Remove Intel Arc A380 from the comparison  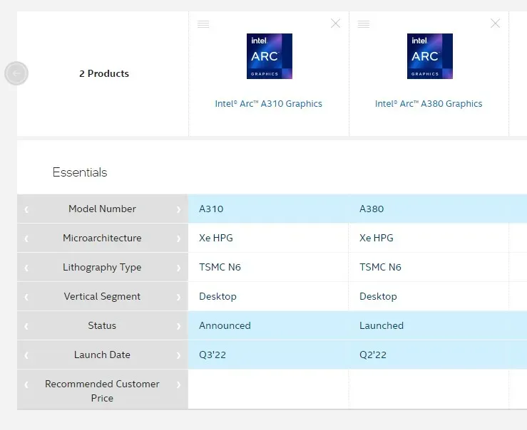(x=496, y=23)
